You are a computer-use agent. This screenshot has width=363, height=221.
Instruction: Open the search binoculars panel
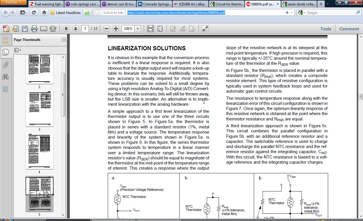5,77
